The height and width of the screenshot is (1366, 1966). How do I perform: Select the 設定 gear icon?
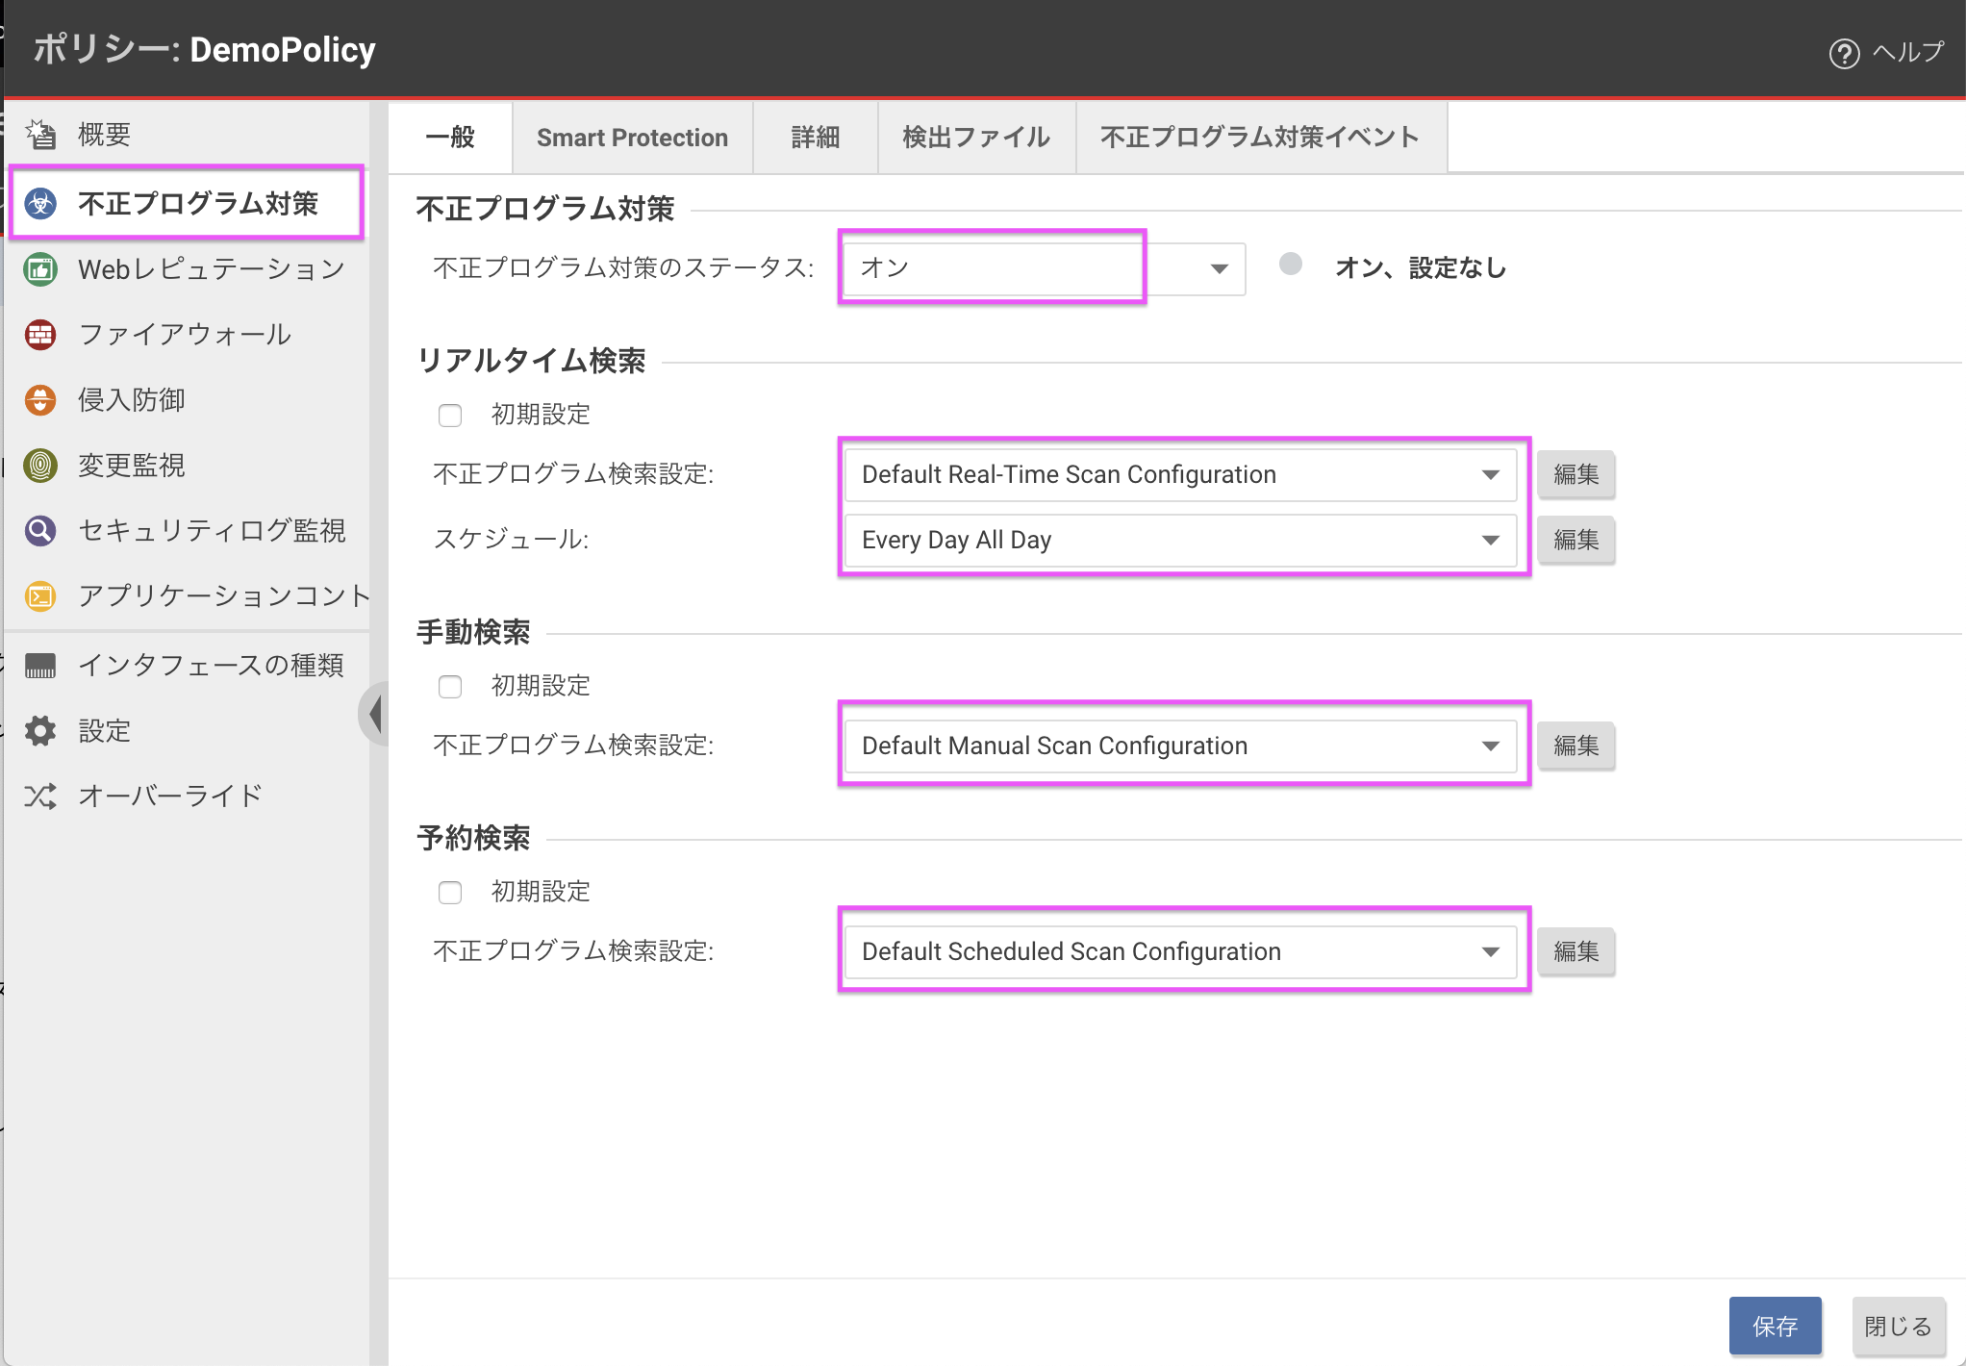[x=40, y=730]
